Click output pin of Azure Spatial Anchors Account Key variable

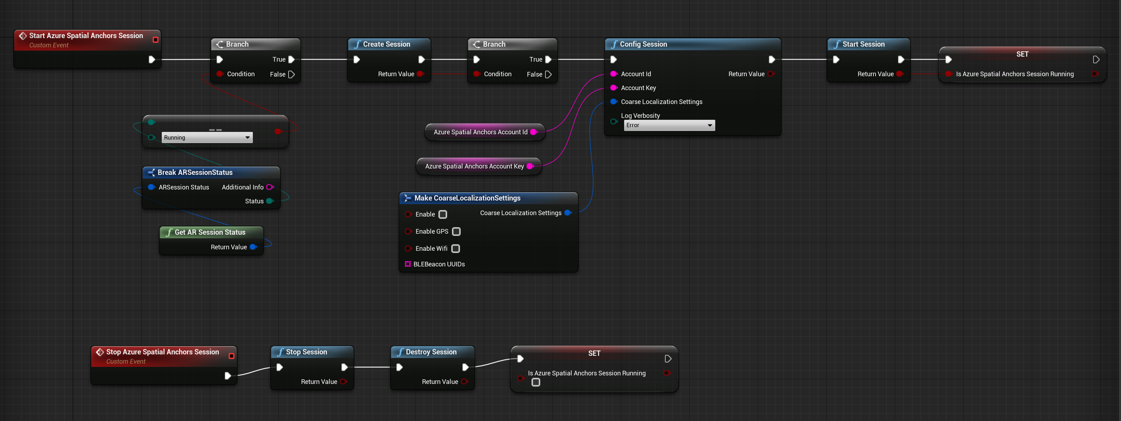[531, 166]
